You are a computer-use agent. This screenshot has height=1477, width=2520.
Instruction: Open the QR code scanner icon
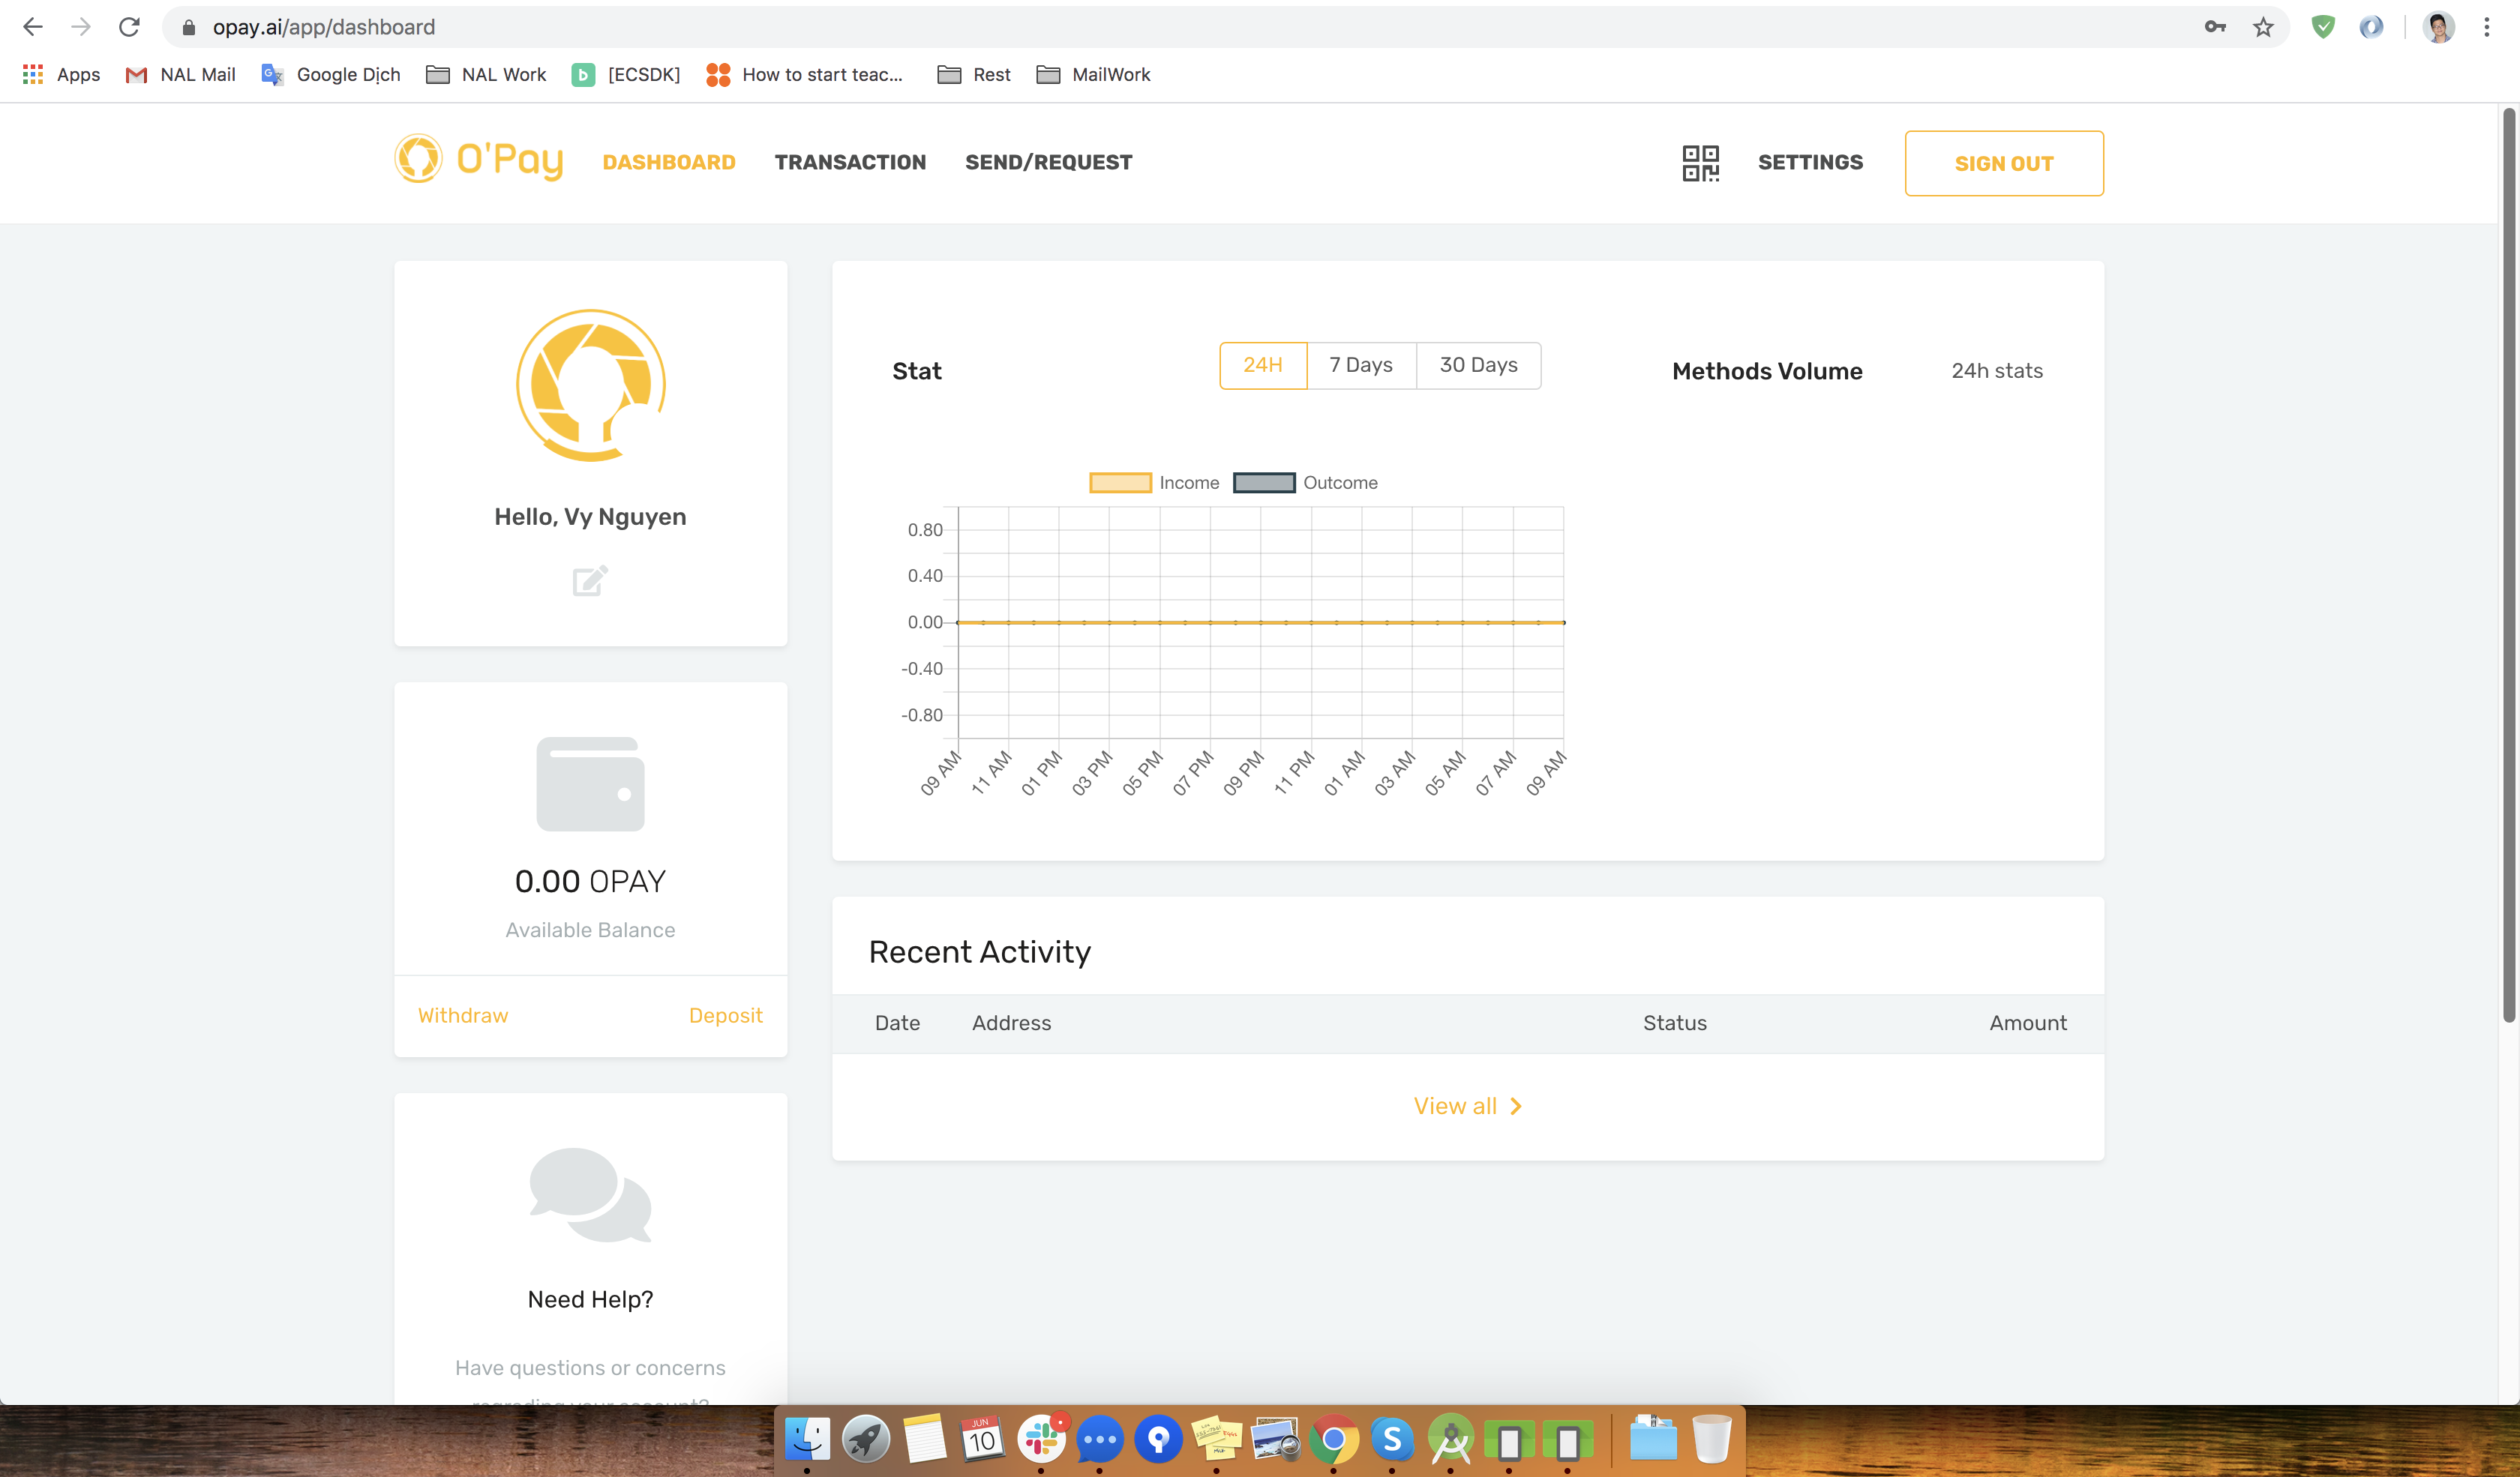click(1700, 163)
